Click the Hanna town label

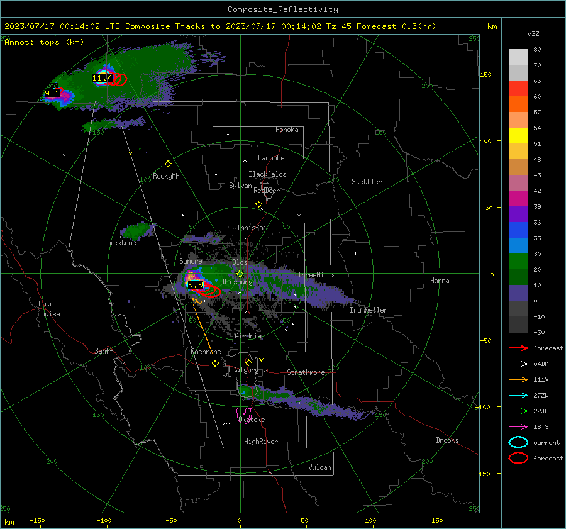440,281
